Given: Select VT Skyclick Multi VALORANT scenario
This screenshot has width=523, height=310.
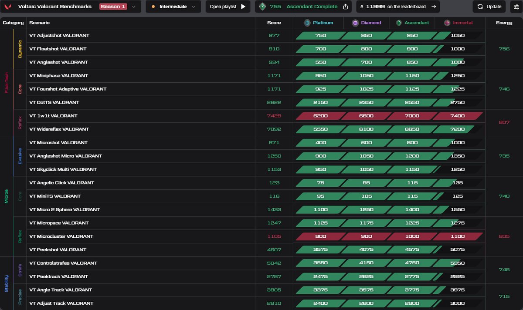Looking at the screenshot, I should coord(63,169).
